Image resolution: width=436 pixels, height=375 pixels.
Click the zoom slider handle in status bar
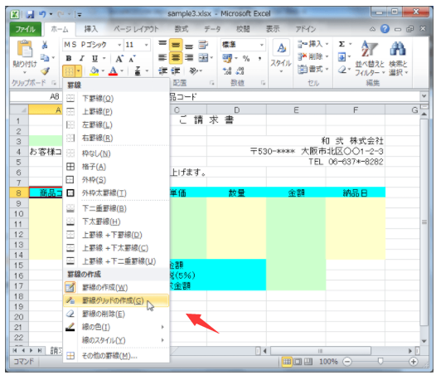380,362
